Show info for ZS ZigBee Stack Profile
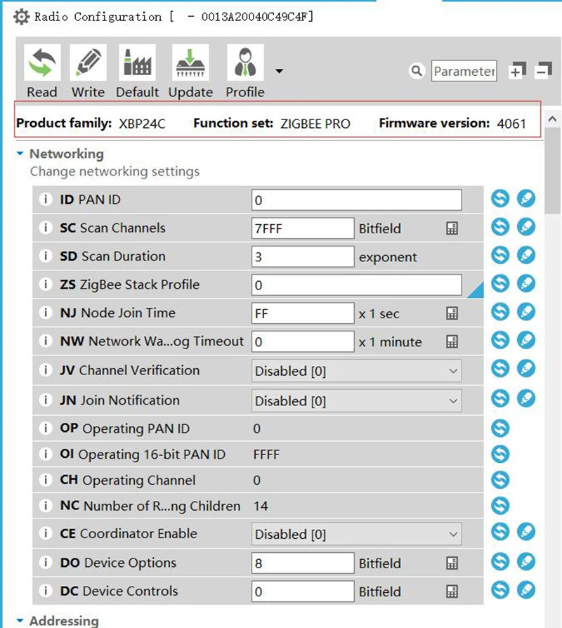 pos(45,284)
